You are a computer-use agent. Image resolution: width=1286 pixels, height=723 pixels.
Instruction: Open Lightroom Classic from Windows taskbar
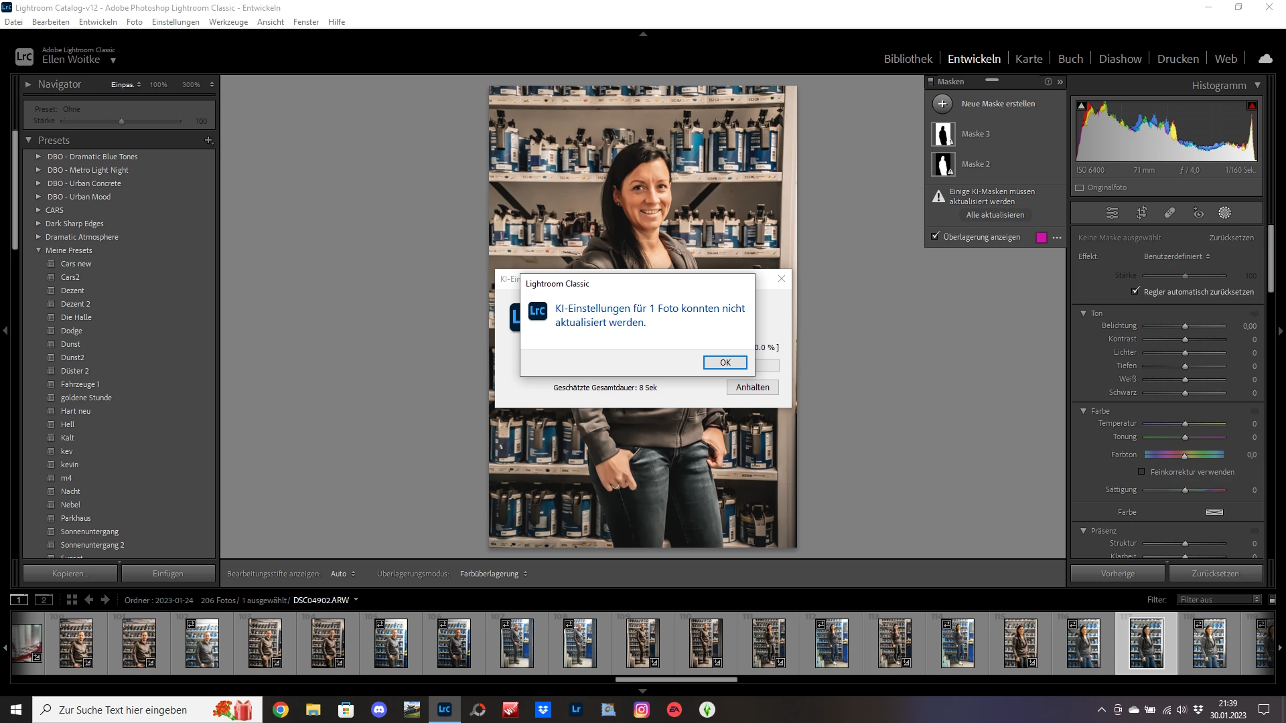(445, 710)
